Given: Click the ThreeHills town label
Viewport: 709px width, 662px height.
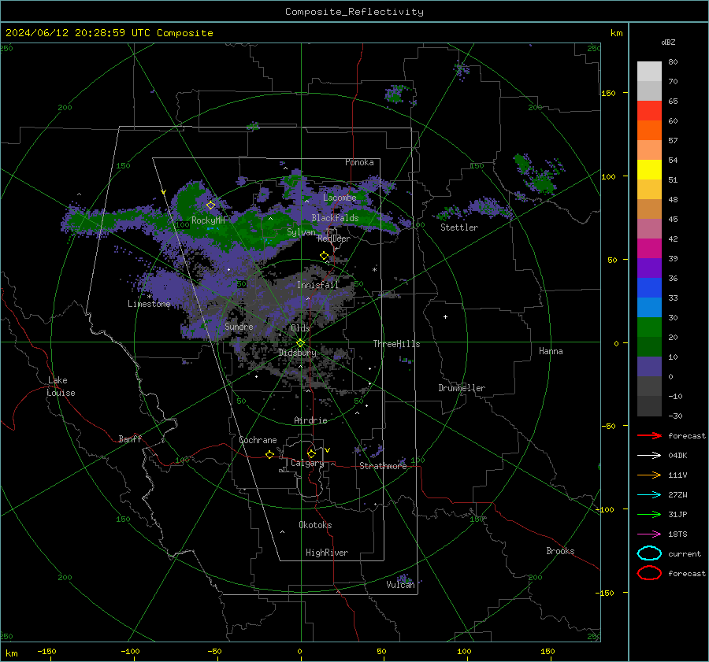Looking at the screenshot, I should (x=396, y=344).
